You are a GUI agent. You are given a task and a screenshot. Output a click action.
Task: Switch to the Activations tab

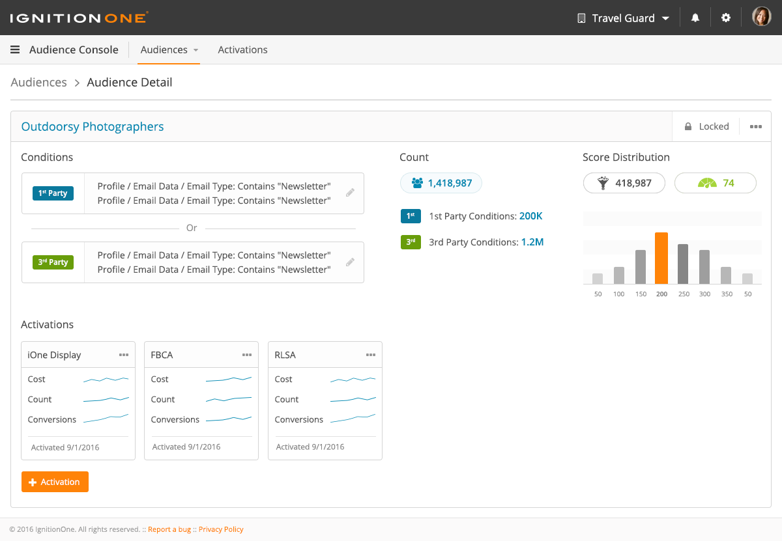coord(242,49)
